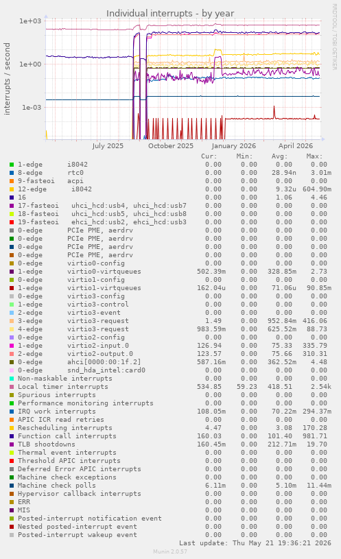Screen dimensions: 341x559
Task: Click the Munin 2.0.57 footer text
Action: pos(170,551)
